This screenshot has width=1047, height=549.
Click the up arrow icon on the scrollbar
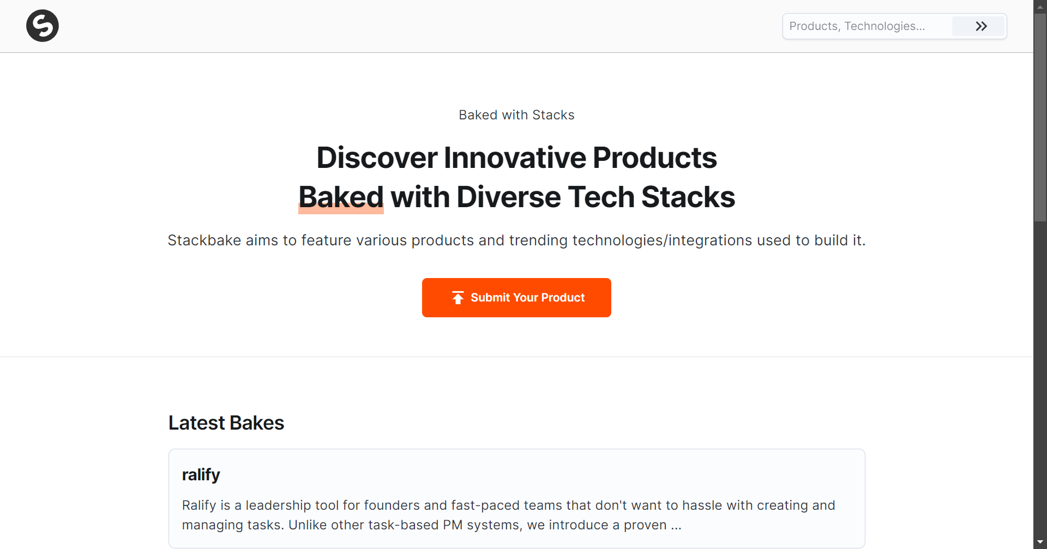coord(1040,6)
